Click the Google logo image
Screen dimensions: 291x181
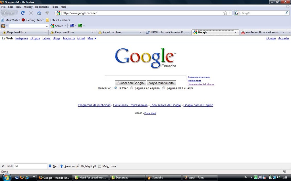pos(145,58)
